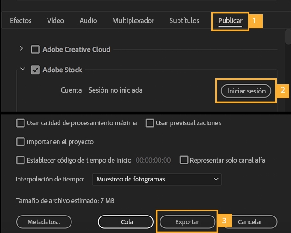Expand the Adobe Creative Cloud section
291x233 pixels.
(21, 48)
